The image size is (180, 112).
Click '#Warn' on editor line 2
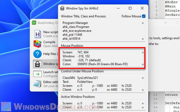pos(170,6)
